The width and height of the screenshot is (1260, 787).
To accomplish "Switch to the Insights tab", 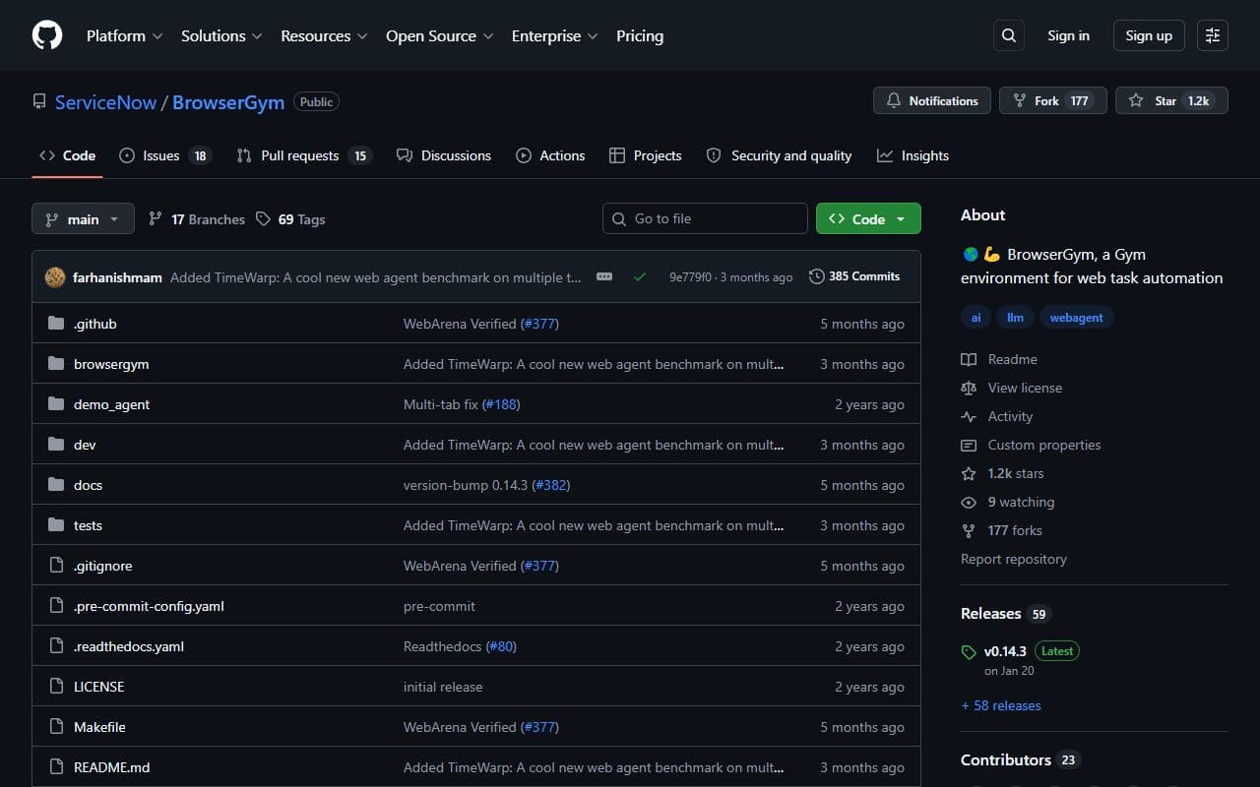I will pyautogui.click(x=913, y=155).
